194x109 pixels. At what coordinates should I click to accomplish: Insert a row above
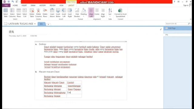pos(52,13)
